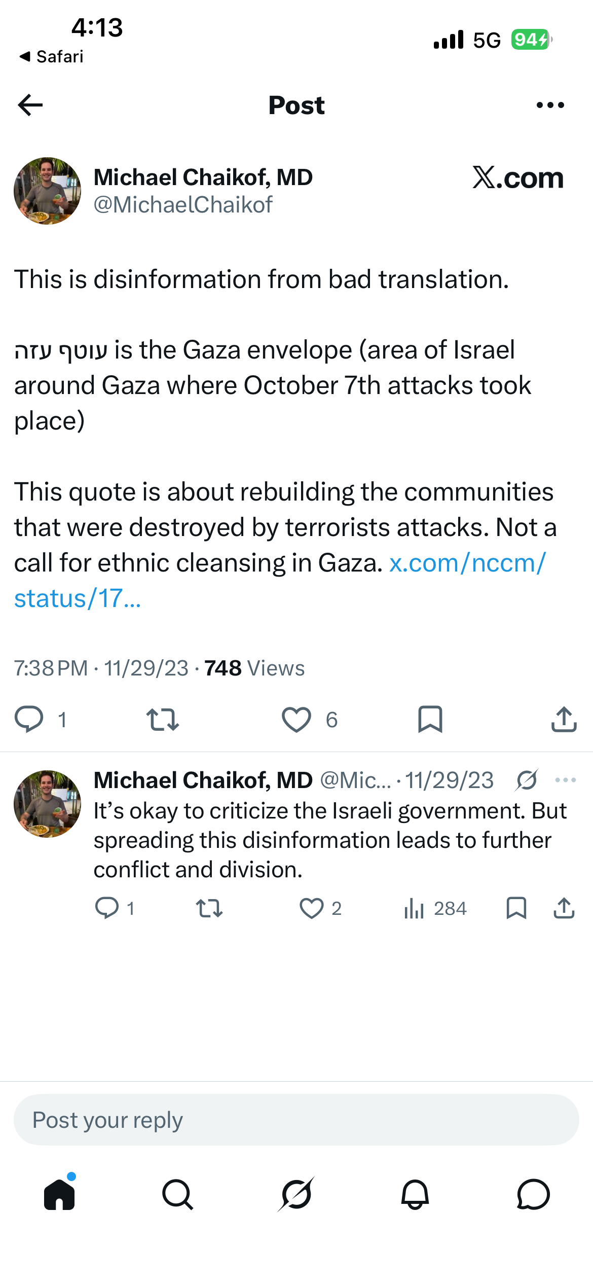The width and height of the screenshot is (593, 1284).
Task: Switch to the Search tab
Action: (177, 1194)
